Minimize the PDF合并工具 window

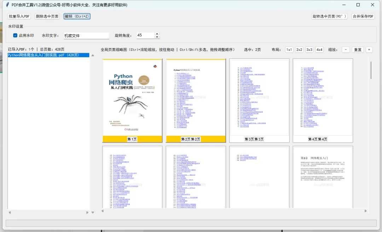344,5
